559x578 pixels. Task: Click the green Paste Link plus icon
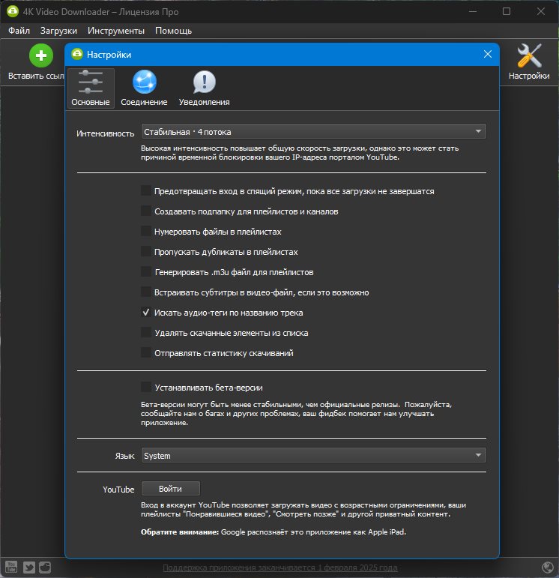coord(41,55)
